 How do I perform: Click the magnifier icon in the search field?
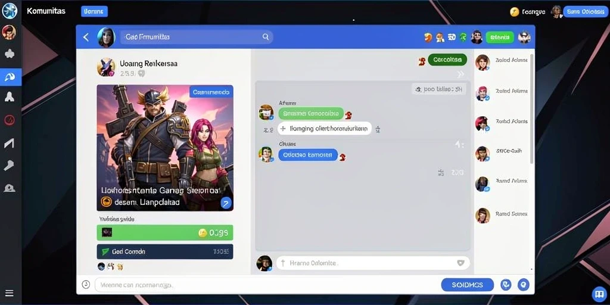tap(265, 37)
